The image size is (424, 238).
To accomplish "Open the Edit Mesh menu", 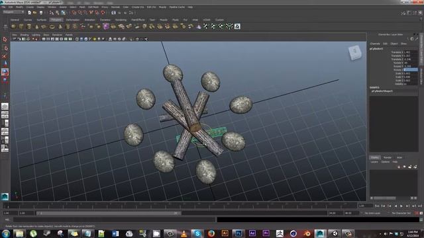I will click(x=93, y=7).
